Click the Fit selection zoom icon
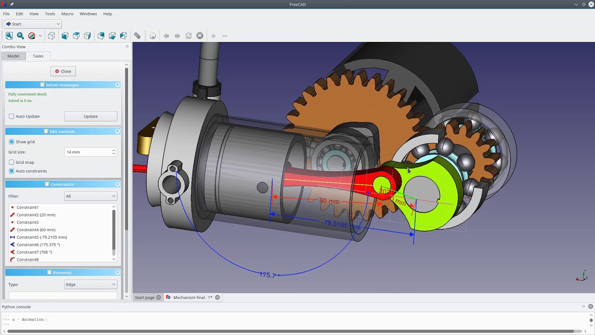This screenshot has width=595, height=335. click(20, 36)
